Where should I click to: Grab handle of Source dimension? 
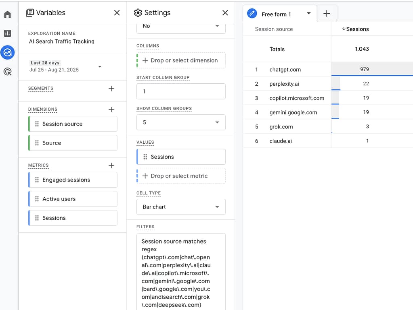pos(37,143)
